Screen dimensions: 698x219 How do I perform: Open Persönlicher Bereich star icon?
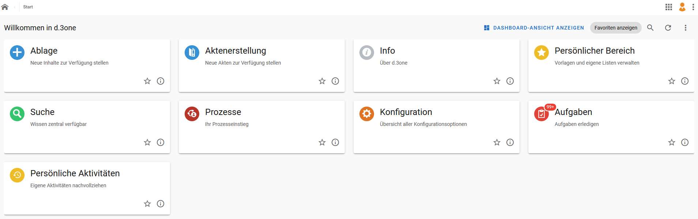(542, 53)
